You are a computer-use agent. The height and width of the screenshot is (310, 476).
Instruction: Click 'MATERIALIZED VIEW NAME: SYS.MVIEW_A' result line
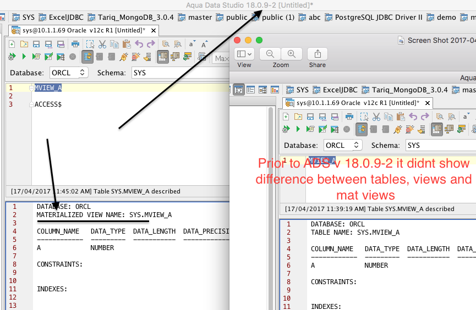click(x=104, y=215)
